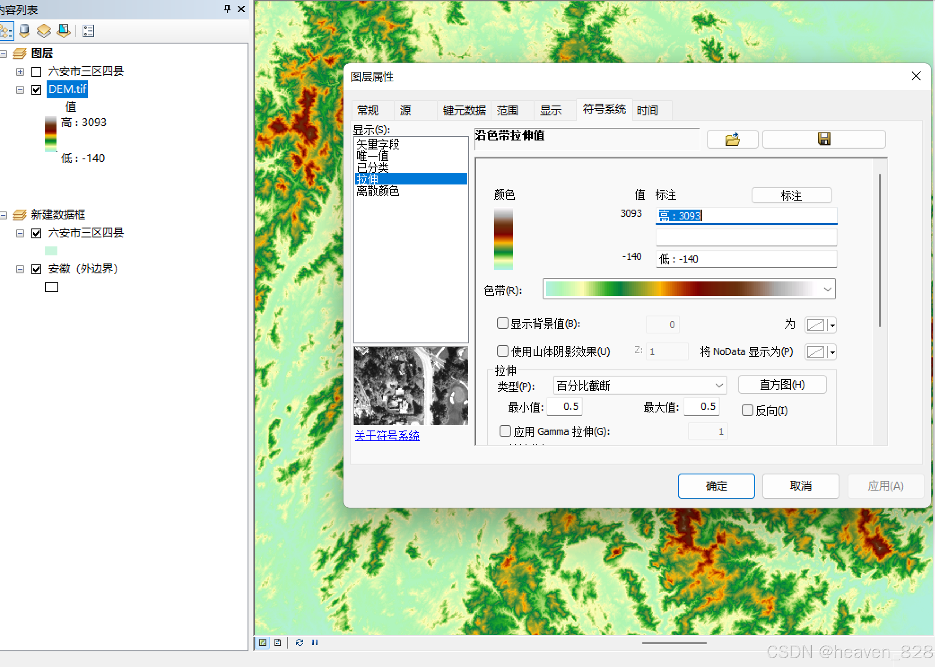Open table of contents Options icon
The height and width of the screenshot is (667, 935).
pyautogui.click(x=88, y=31)
